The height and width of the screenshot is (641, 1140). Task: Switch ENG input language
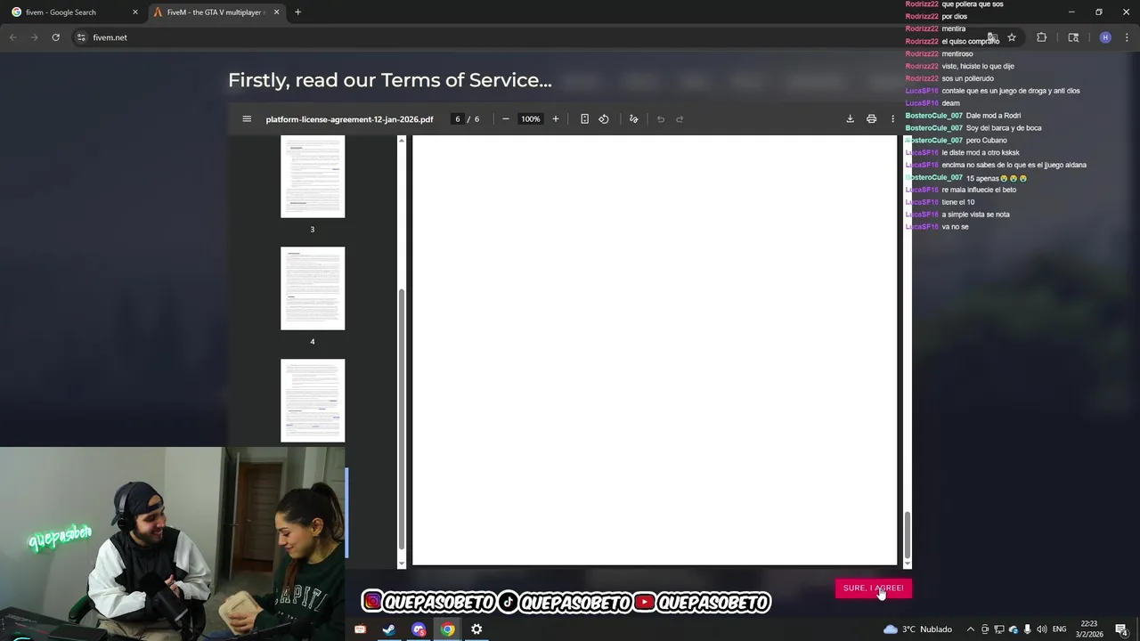(x=1059, y=629)
